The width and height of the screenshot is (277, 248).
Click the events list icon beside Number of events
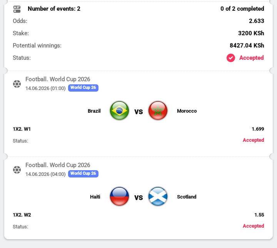(x=17, y=9)
